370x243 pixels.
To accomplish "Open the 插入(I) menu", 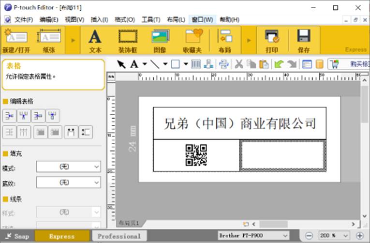I will (x=99, y=19).
